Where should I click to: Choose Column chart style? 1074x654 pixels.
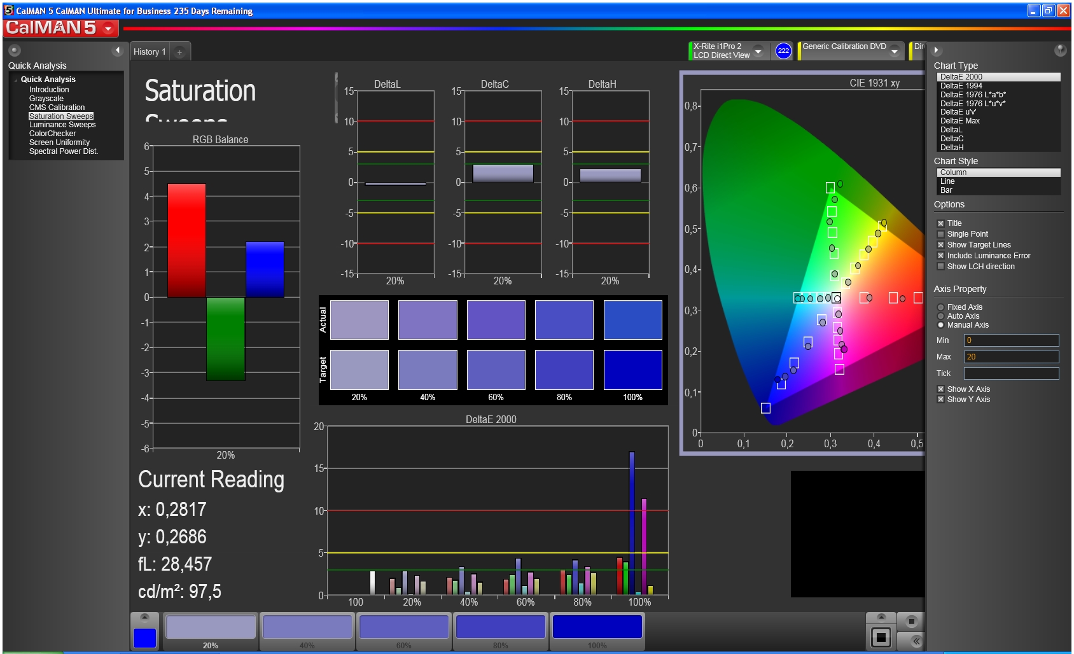pos(998,172)
